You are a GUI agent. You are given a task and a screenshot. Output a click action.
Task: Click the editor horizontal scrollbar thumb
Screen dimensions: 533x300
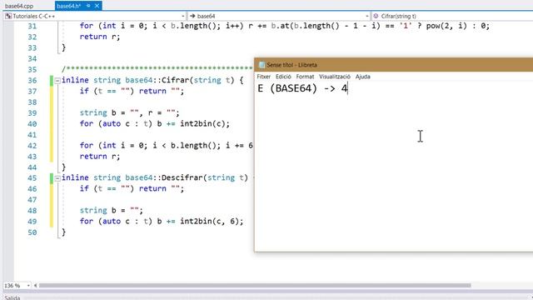(255, 286)
